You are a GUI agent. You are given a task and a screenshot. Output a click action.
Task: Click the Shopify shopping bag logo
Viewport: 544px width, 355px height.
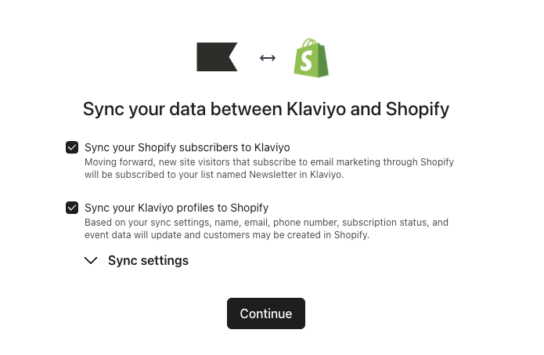312,58
